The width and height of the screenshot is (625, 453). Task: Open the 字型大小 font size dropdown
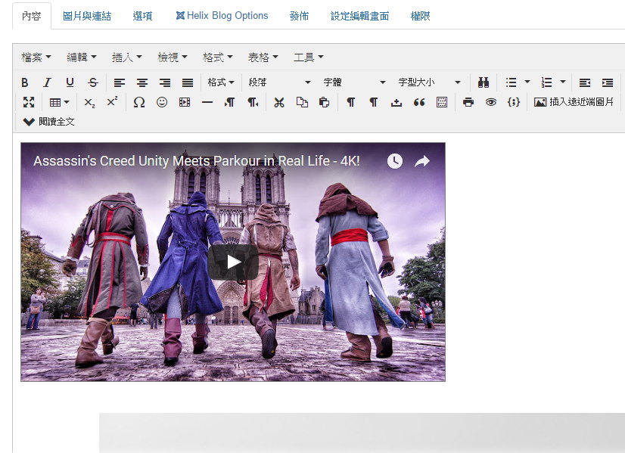429,82
